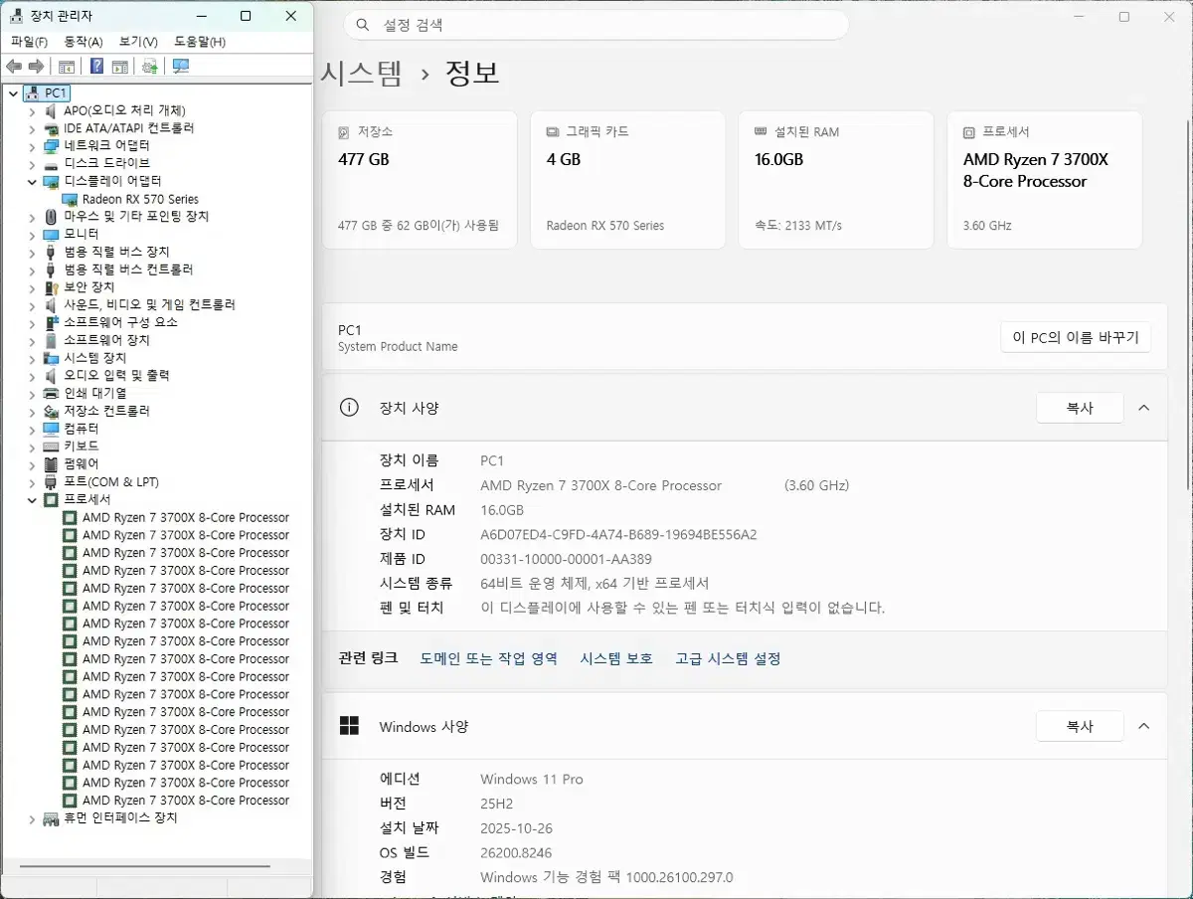Click the show/hide action pane toolbar icon

pos(119,67)
